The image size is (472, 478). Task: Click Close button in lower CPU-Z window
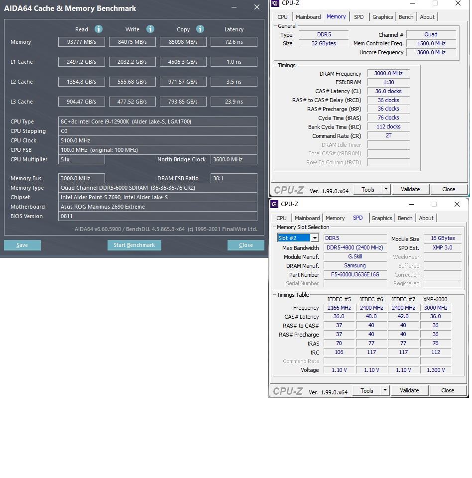(x=448, y=390)
